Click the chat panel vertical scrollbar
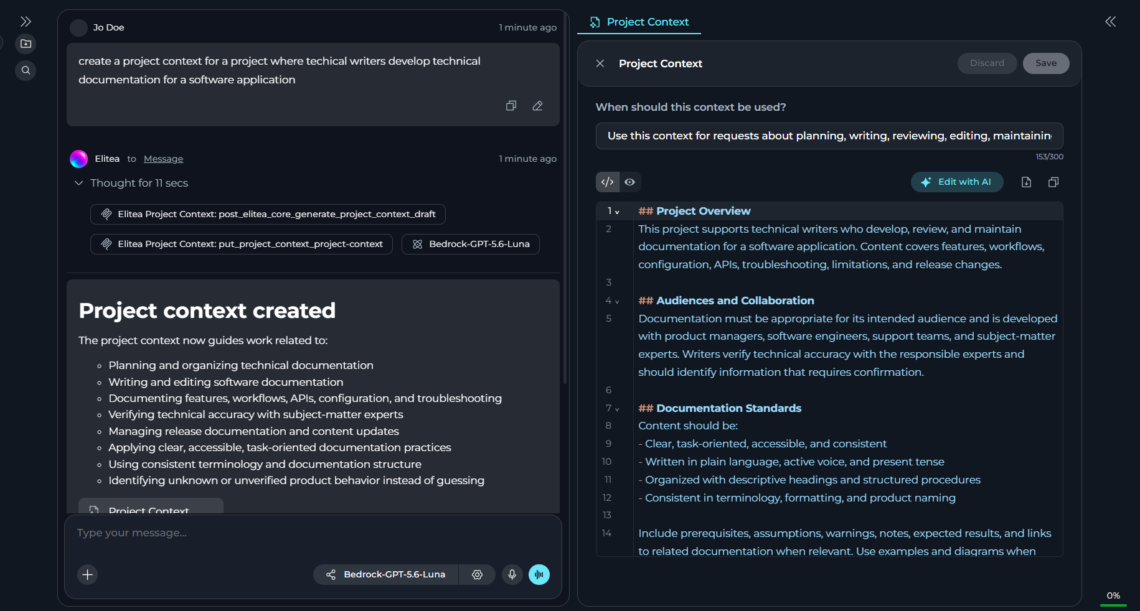This screenshot has height=611, width=1140. (565, 199)
